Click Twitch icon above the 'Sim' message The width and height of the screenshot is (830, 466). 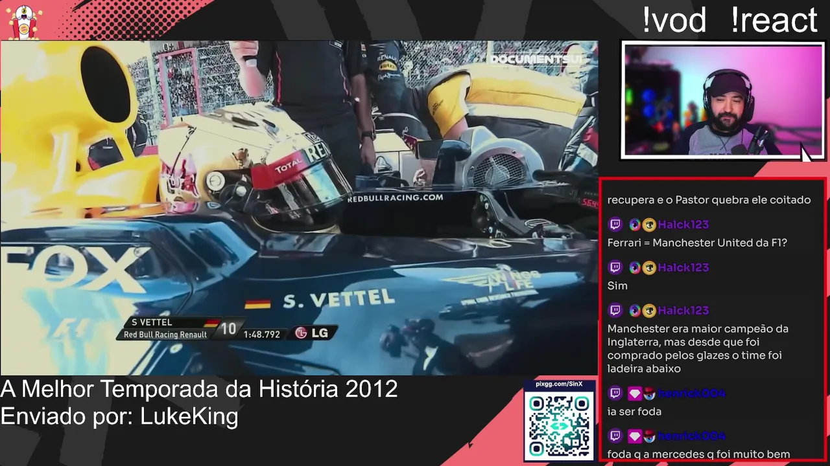615,267
